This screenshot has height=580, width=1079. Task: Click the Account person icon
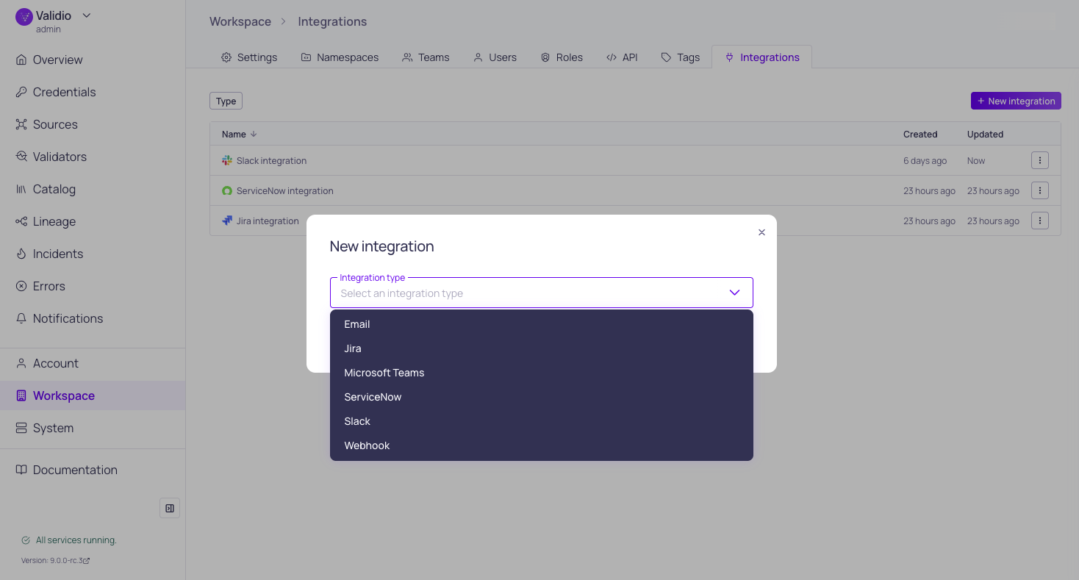21,363
